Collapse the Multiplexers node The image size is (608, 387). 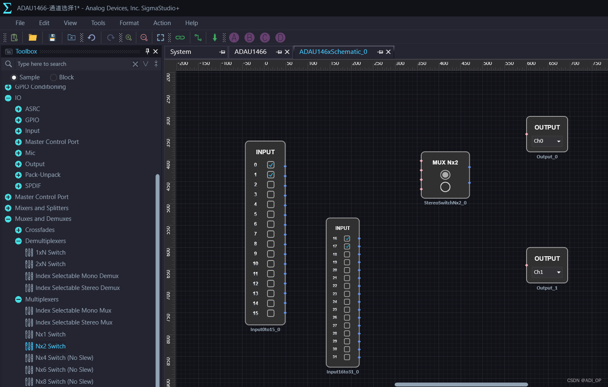click(18, 299)
